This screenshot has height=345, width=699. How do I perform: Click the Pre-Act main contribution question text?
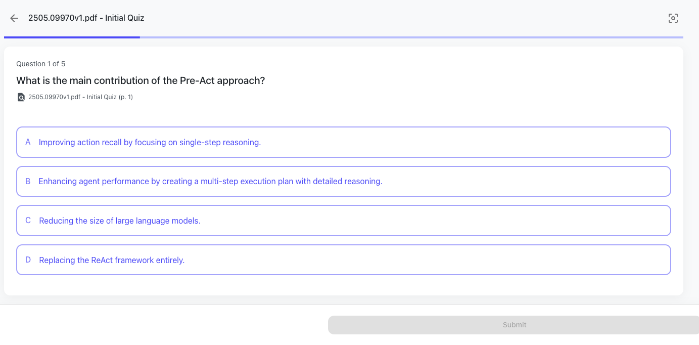(x=141, y=81)
